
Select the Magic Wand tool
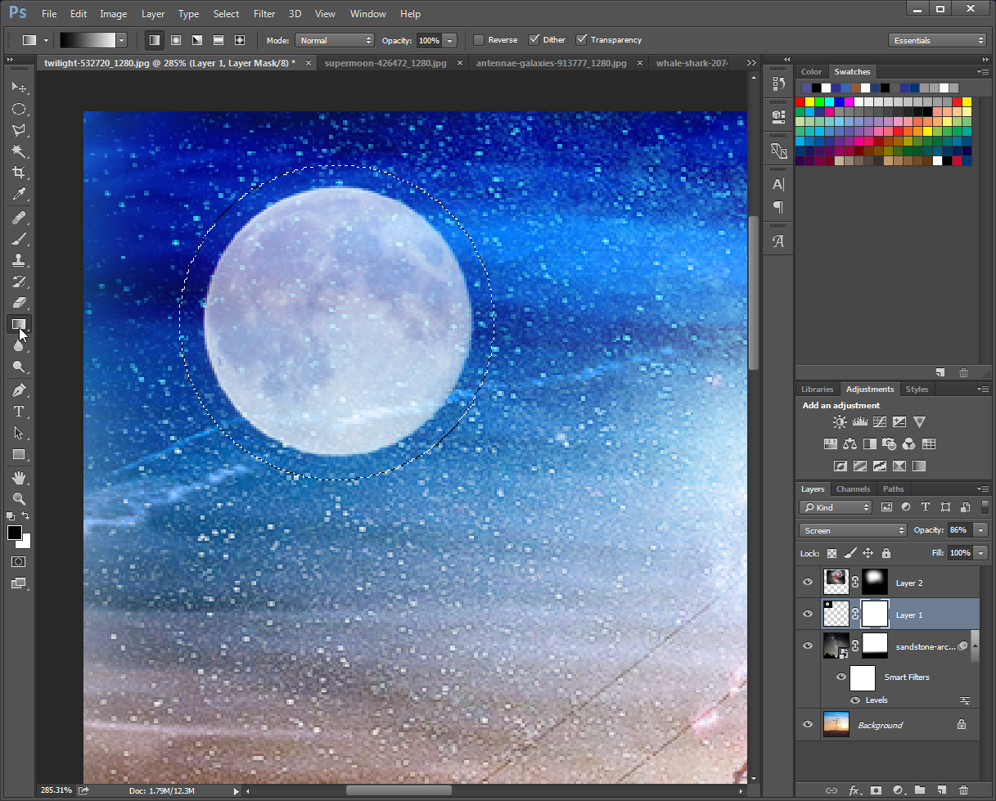pos(18,151)
